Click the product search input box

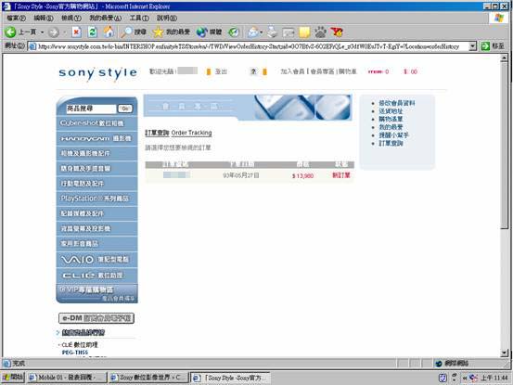pos(91,109)
